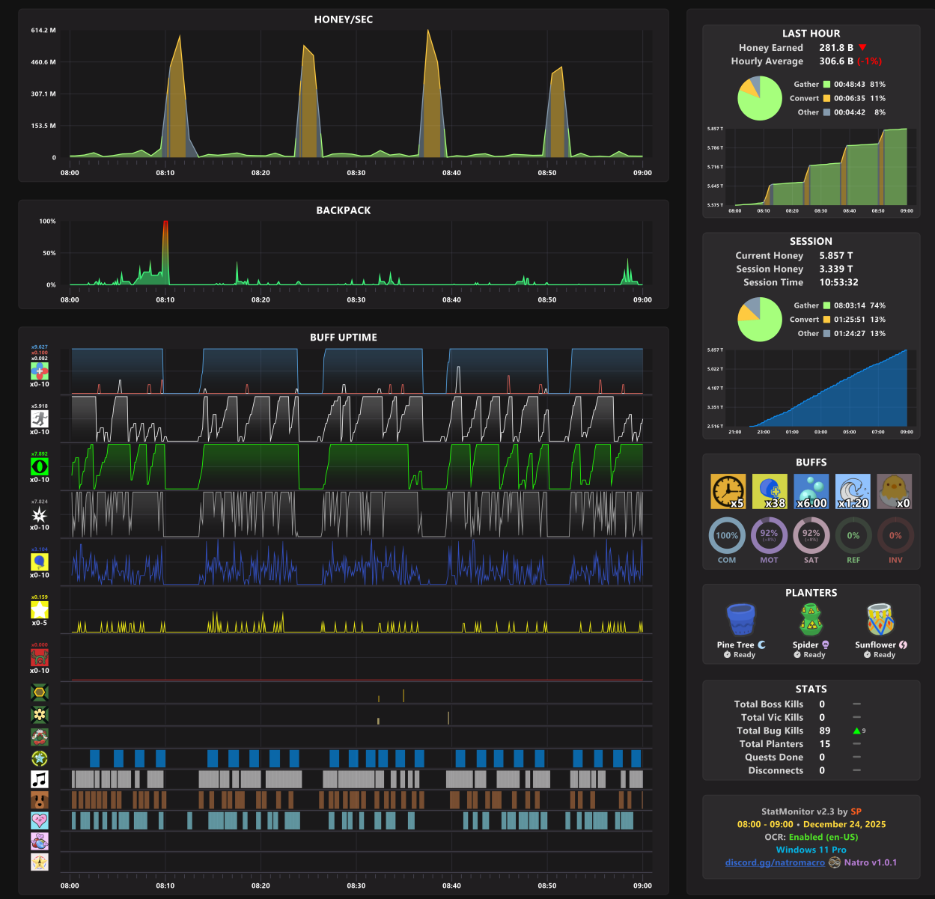Click the white star on yellow buff icon
The width and height of the screenshot is (935, 899).
point(40,610)
